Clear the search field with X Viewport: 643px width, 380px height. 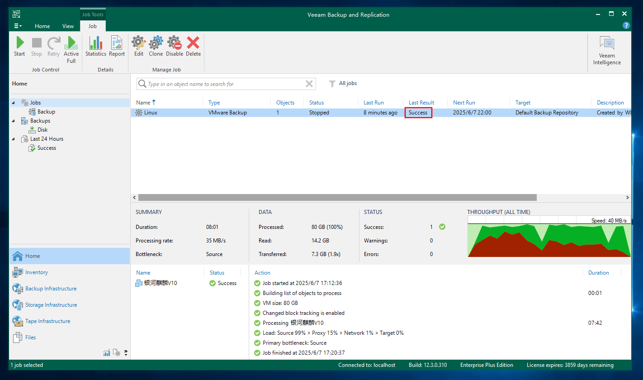309,84
